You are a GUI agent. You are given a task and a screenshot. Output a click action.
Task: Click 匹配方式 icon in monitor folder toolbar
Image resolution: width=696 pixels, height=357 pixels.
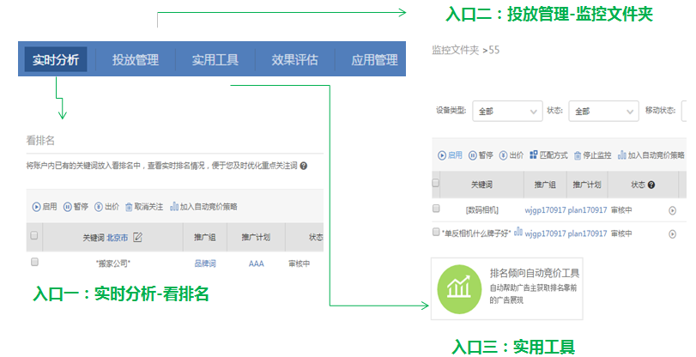point(533,155)
